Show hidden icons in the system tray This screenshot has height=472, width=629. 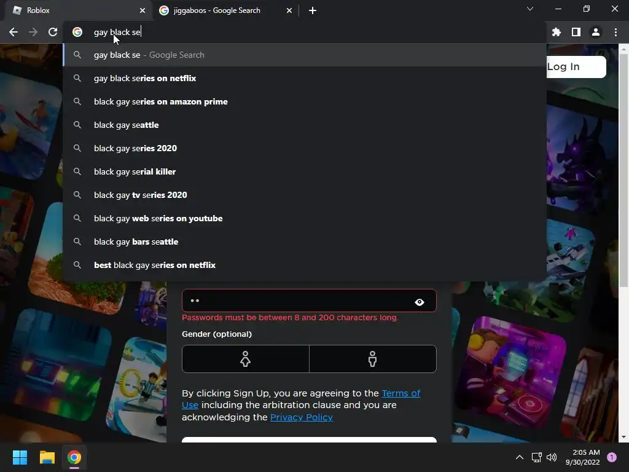(x=520, y=457)
